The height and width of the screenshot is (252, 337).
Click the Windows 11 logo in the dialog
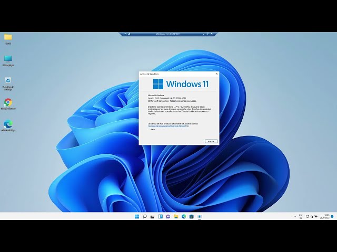[x=181, y=84]
